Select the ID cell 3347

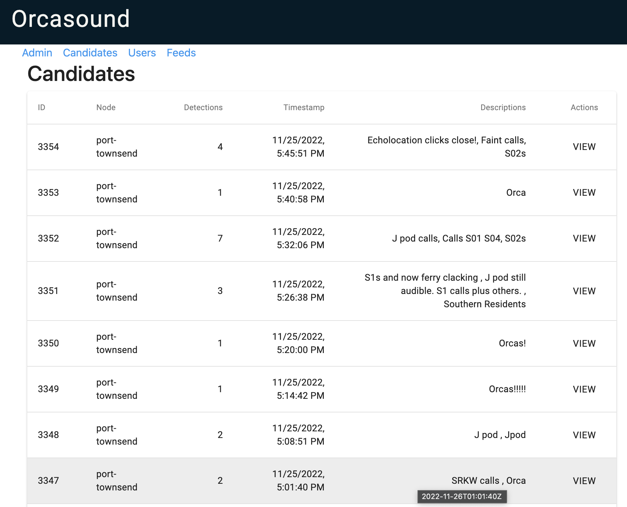48,480
